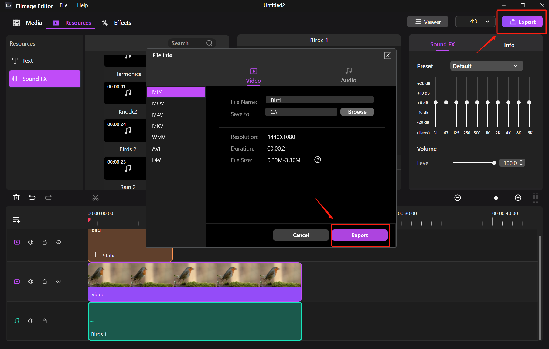The image size is (549, 349).
Task: Click the Browse button
Action: coord(357,112)
